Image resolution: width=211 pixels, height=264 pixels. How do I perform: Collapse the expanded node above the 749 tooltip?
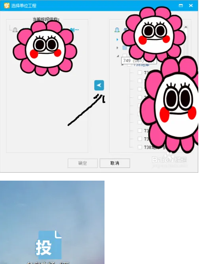(x=118, y=56)
